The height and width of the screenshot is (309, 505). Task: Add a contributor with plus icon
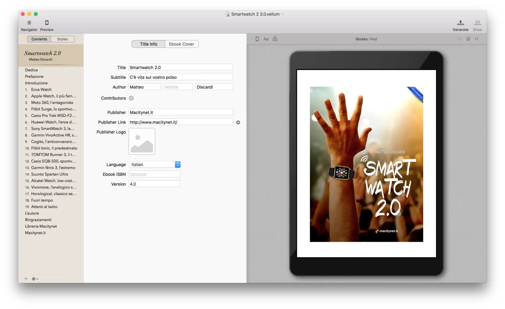[131, 98]
